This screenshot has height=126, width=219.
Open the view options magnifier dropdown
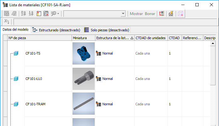coord(55,14)
